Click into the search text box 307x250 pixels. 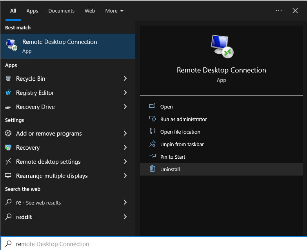154,244
